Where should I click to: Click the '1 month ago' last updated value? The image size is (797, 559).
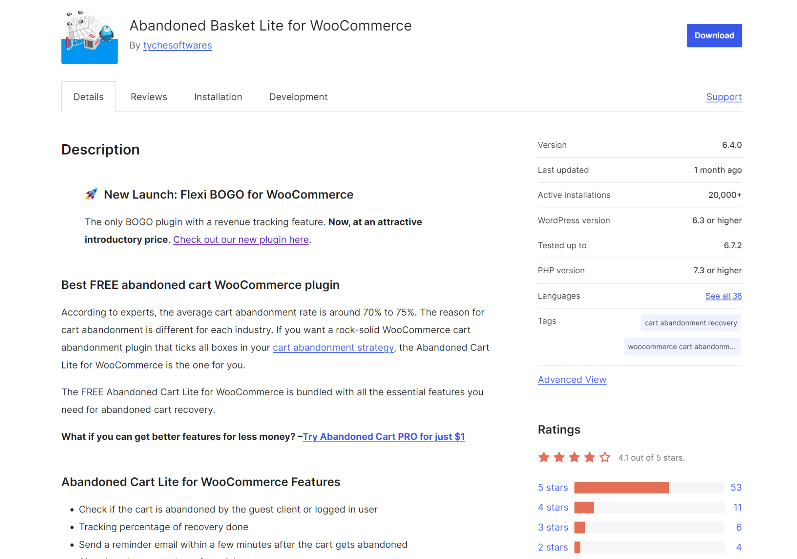pyautogui.click(x=718, y=170)
